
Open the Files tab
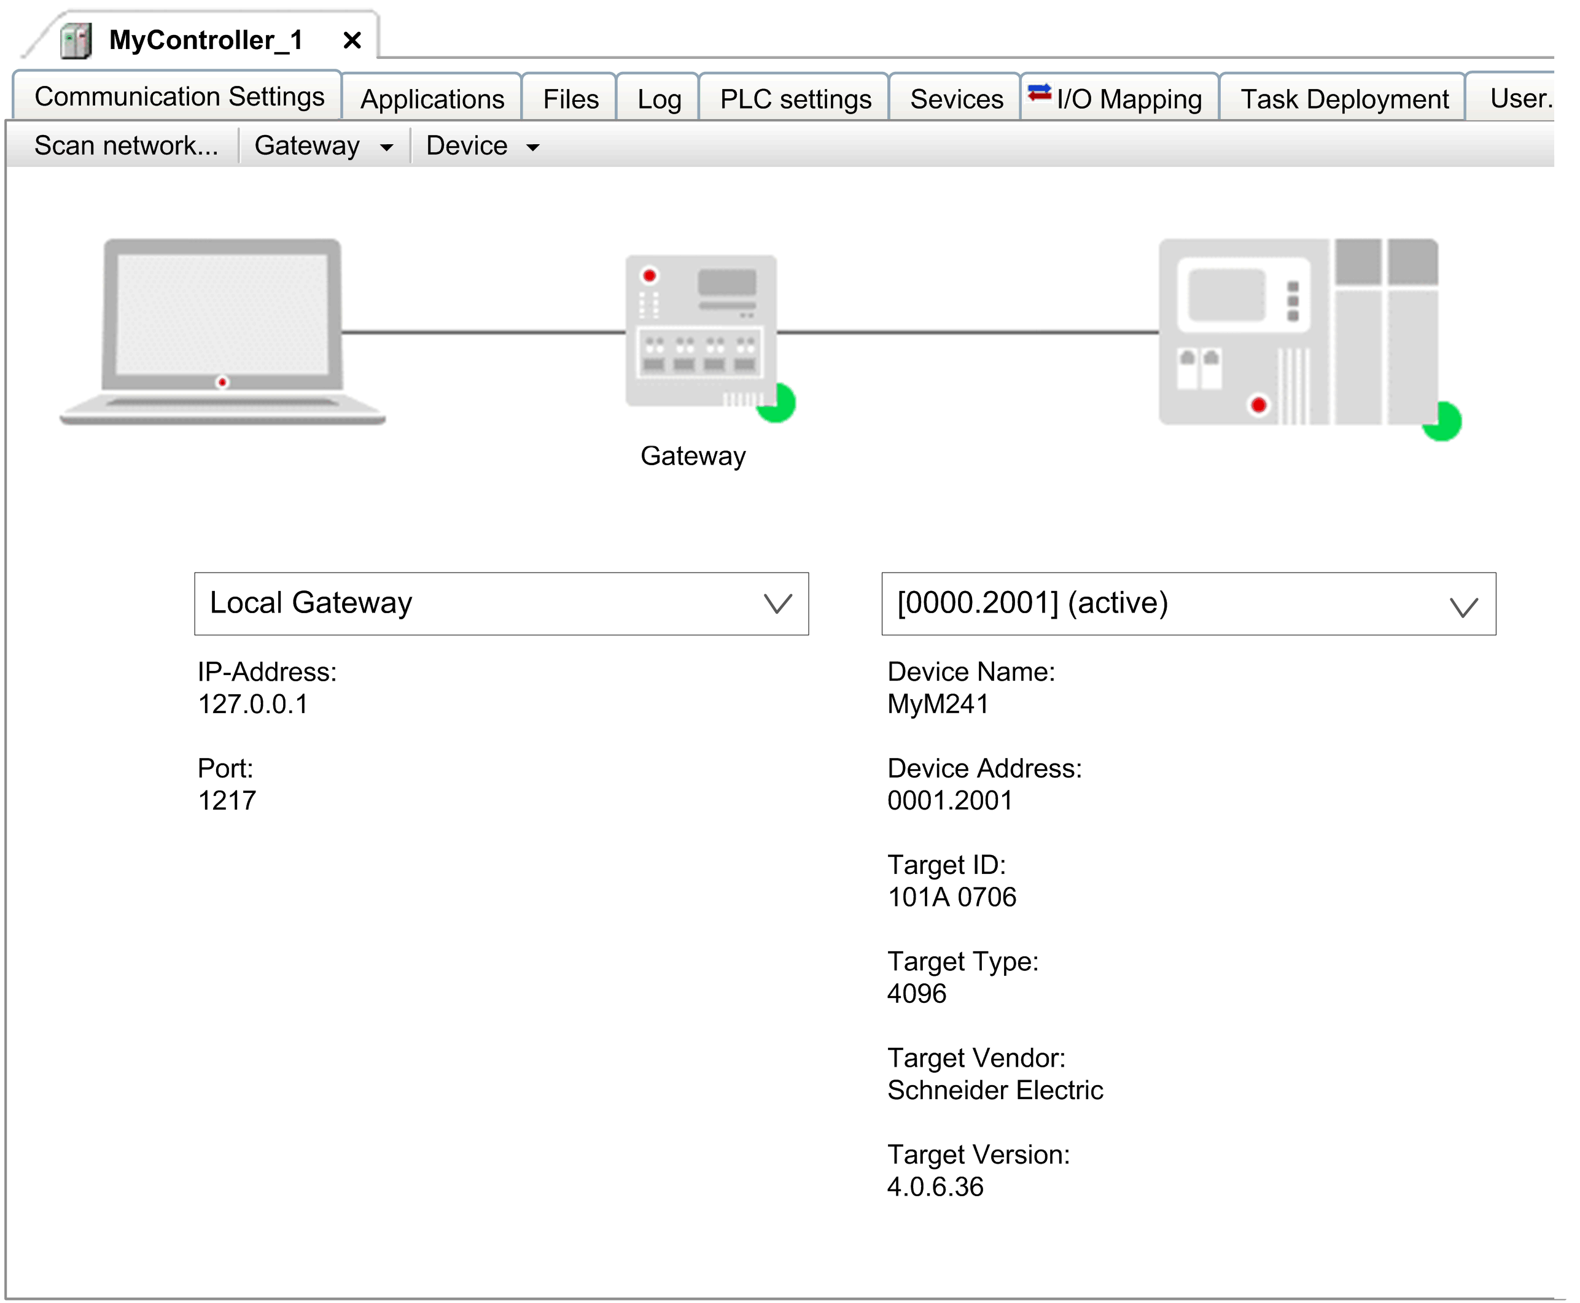point(570,99)
